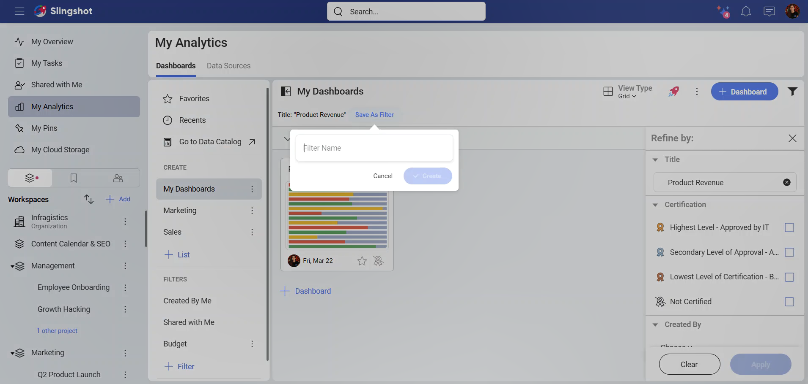Click the certification badge on the dashboard card
The height and width of the screenshot is (384, 808).
[379, 261]
